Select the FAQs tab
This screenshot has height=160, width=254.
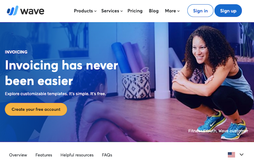pos(107,155)
